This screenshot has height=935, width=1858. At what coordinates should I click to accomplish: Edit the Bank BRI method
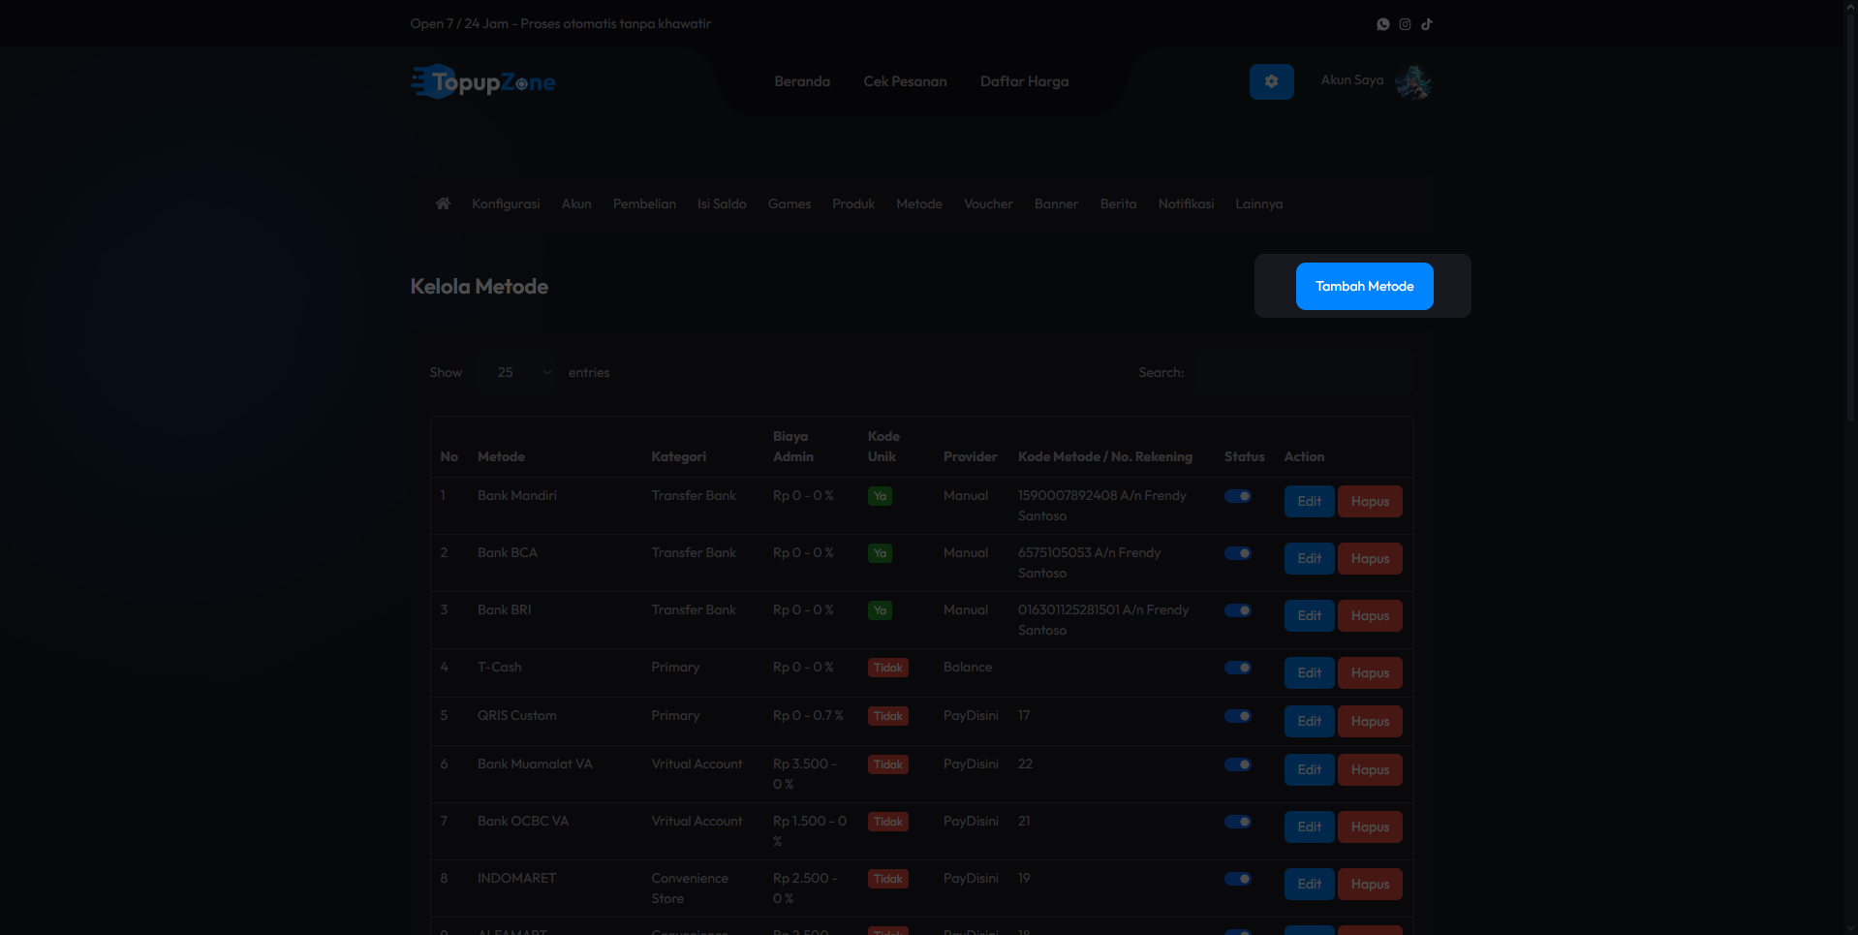pos(1309,615)
